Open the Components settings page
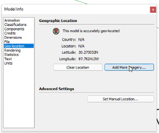This screenshot has height=133, width=159. pos(14,29)
